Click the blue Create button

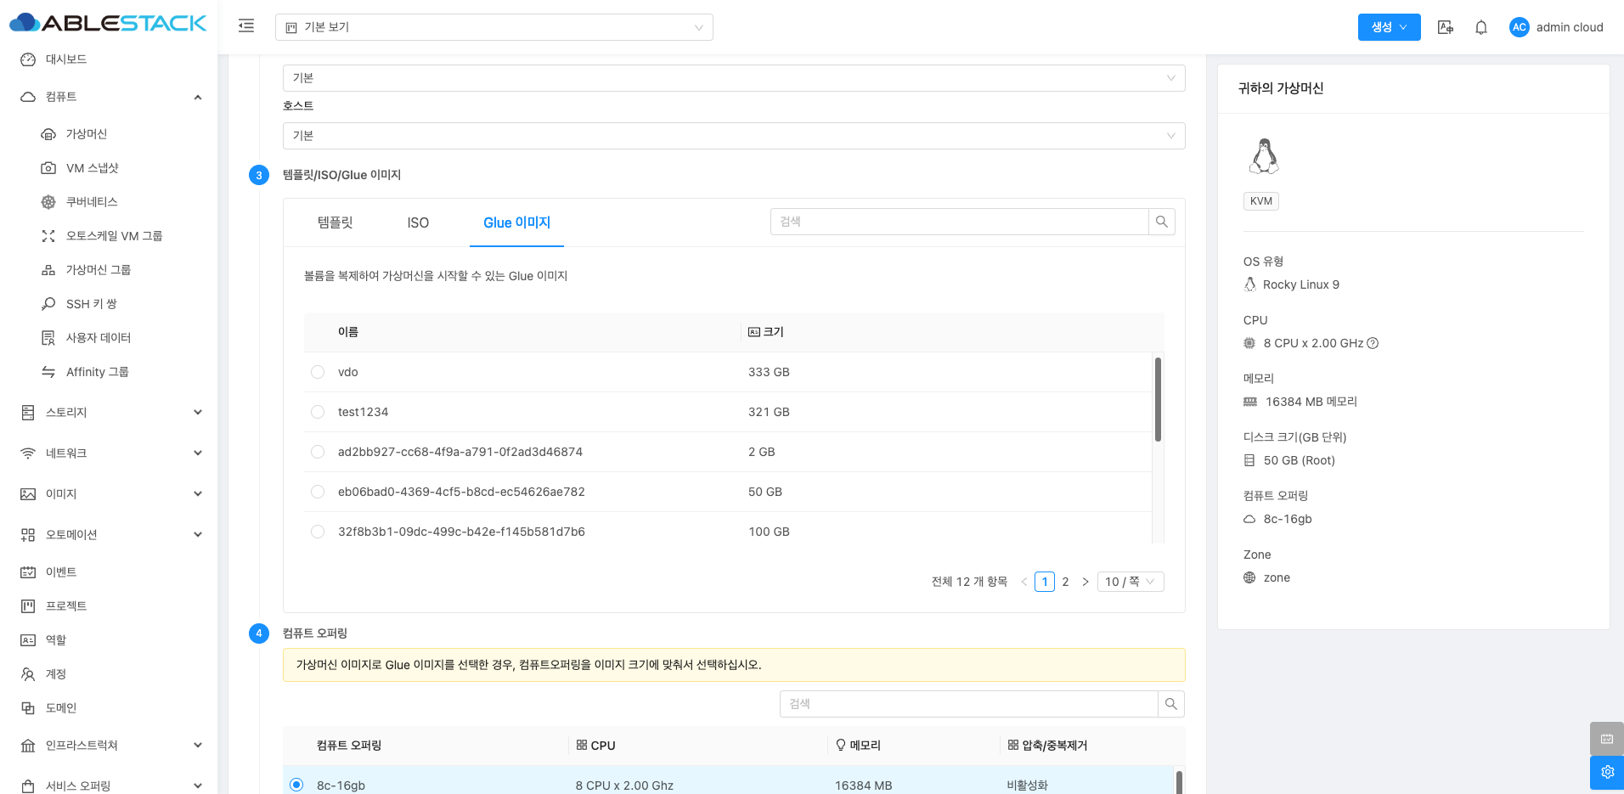point(1388,27)
